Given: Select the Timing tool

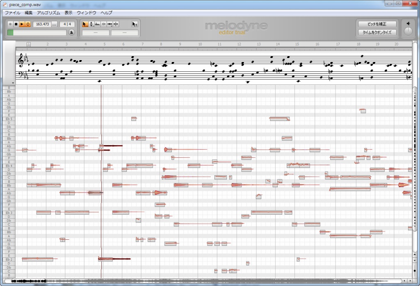Looking at the screenshot, I should click(x=110, y=24).
